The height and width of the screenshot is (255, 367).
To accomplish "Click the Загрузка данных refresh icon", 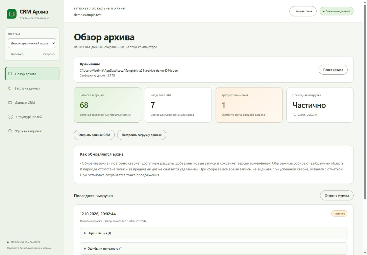I will 10,88.
